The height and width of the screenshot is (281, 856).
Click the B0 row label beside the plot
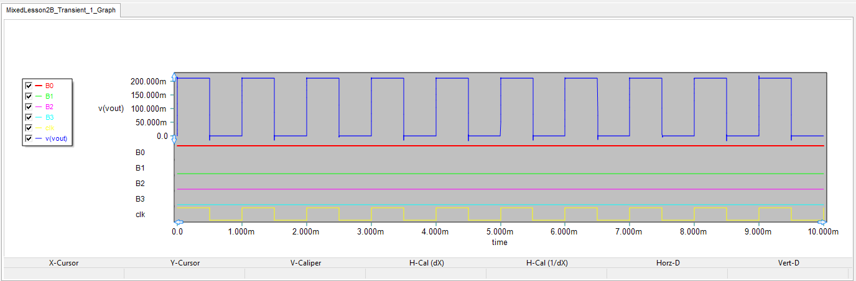(x=140, y=152)
